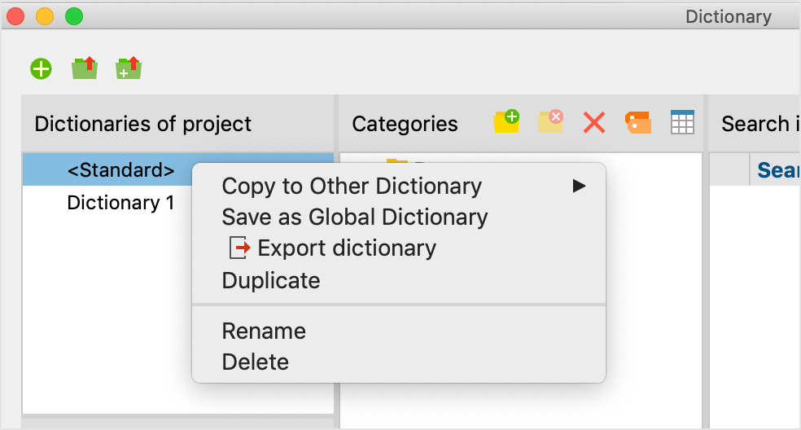Click the faded delete category folder icon

[x=550, y=122]
